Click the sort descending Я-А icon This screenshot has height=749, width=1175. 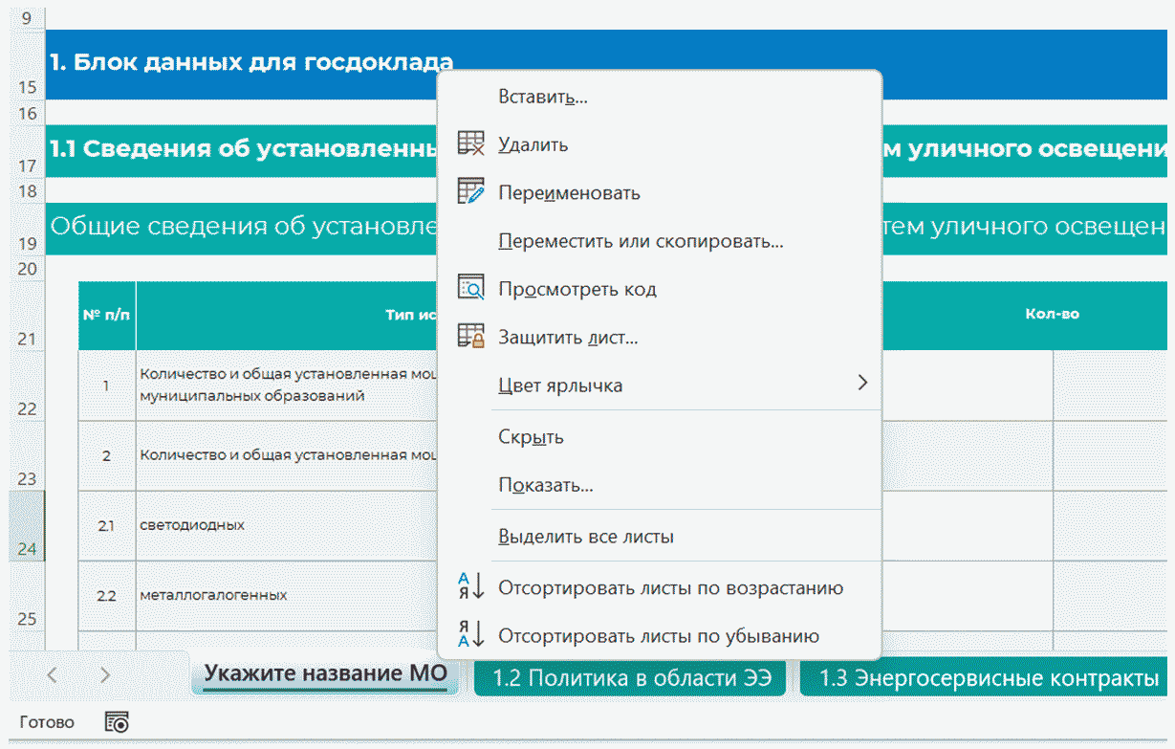click(x=471, y=635)
